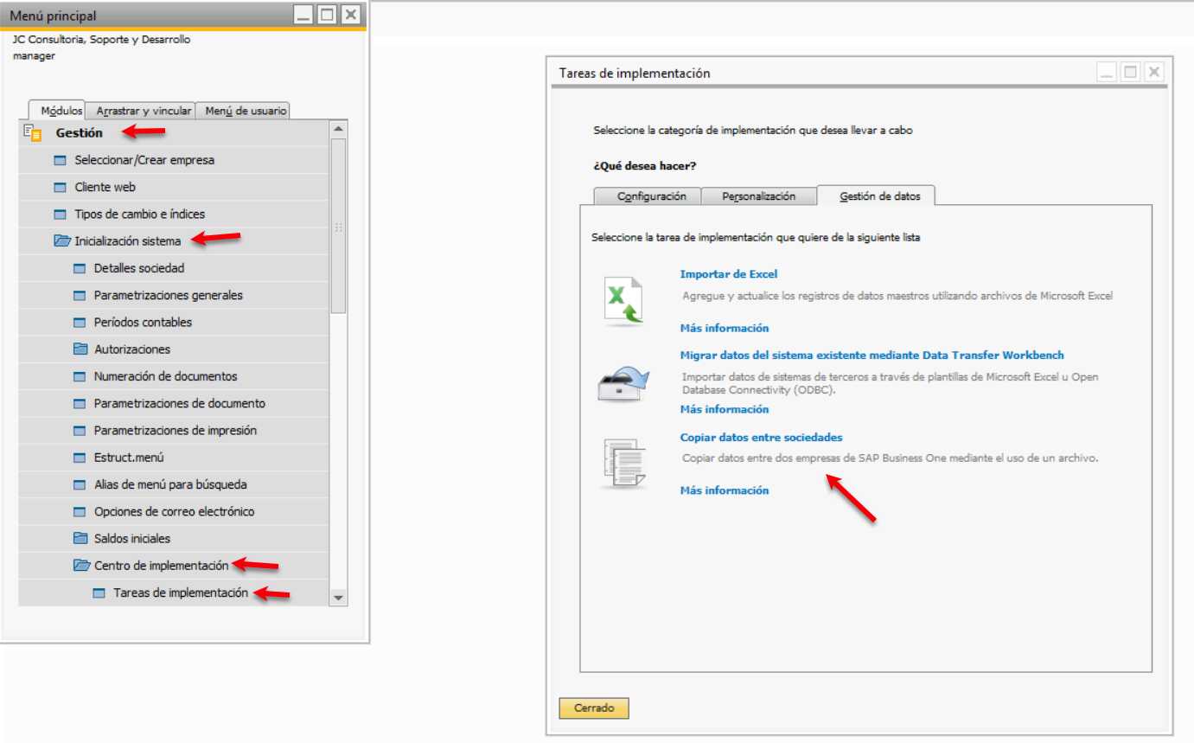Viewport: 1194px width, 743px height.
Task: Click the menu scrollbar down arrow
Action: pyautogui.click(x=338, y=598)
